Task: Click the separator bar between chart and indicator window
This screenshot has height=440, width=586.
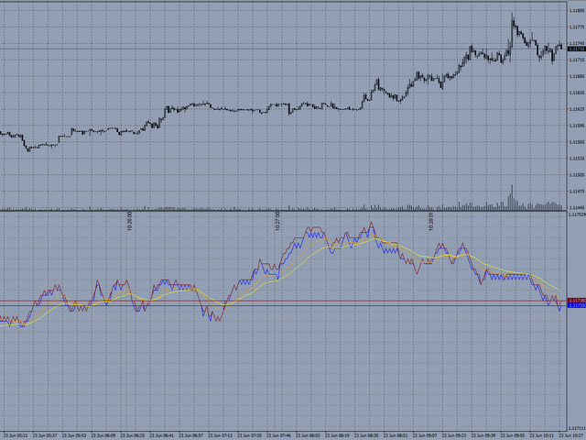Action: click(x=283, y=211)
